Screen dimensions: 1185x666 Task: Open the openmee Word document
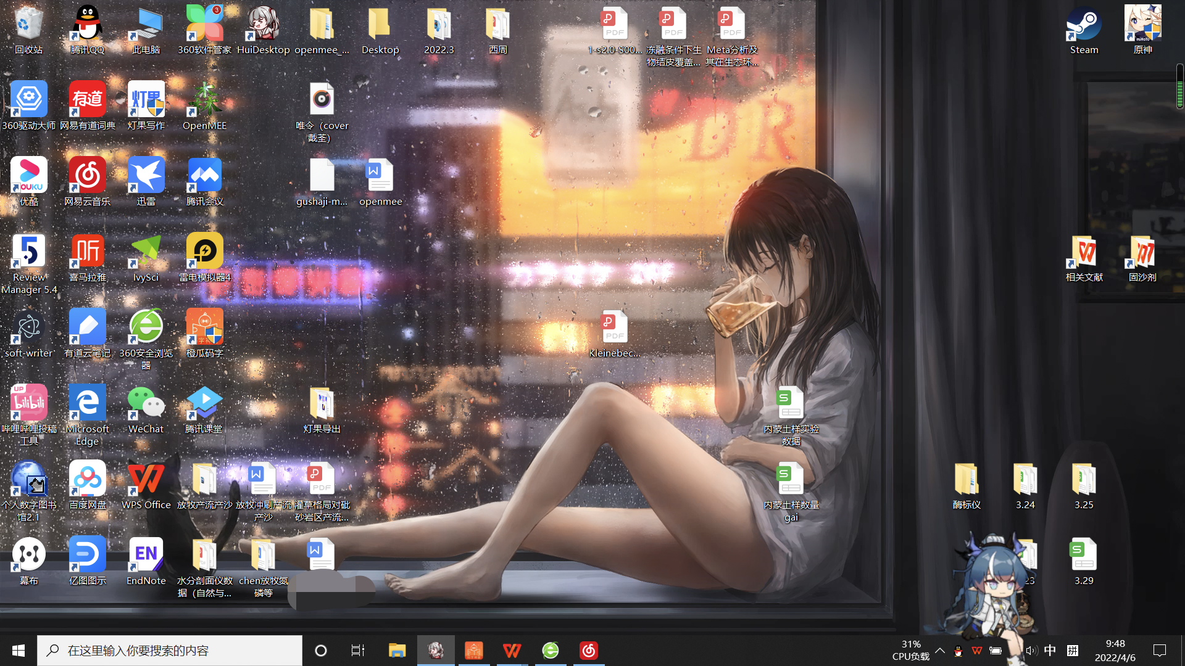coord(380,182)
